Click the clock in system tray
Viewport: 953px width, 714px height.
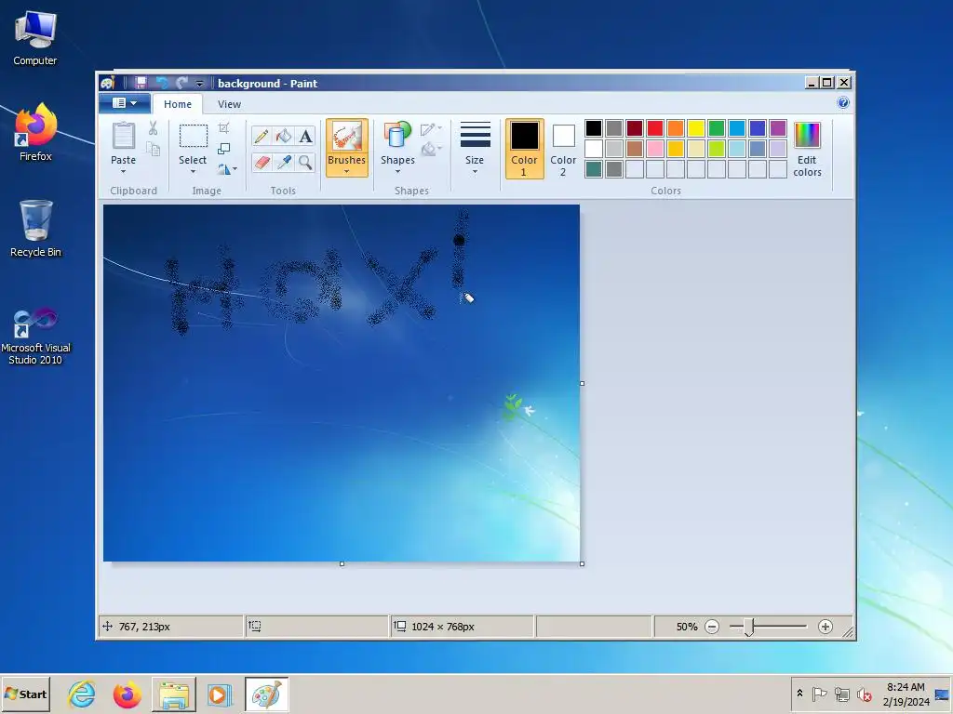coord(906,694)
